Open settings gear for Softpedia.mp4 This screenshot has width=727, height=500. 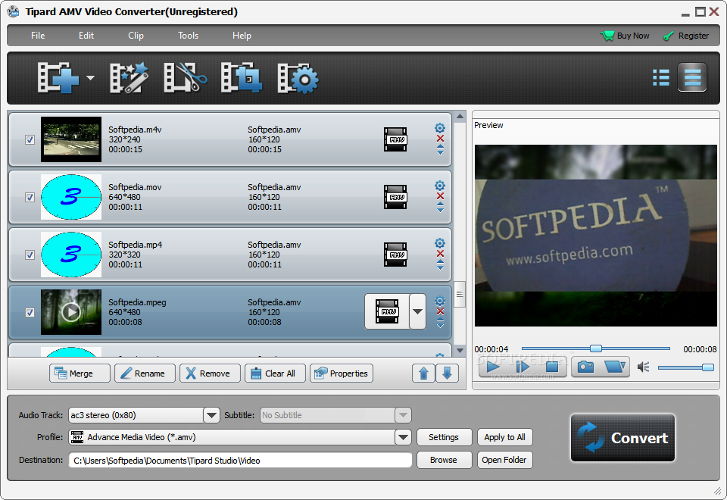[440, 243]
